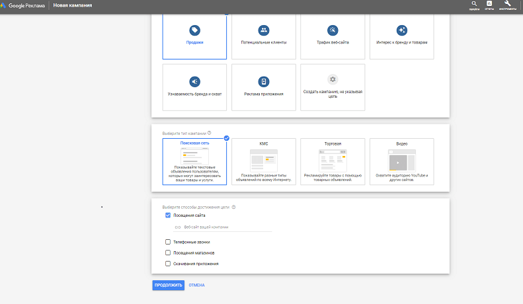
Task: Pick the Трафик веб-сайта goal card
Action: point(333,36)
